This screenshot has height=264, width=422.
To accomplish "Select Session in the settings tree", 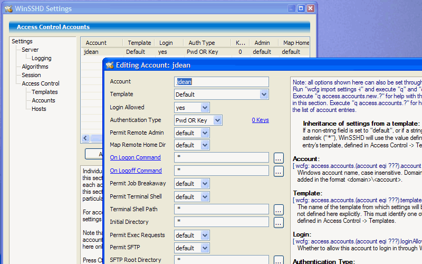I will [x=31, y=75].
